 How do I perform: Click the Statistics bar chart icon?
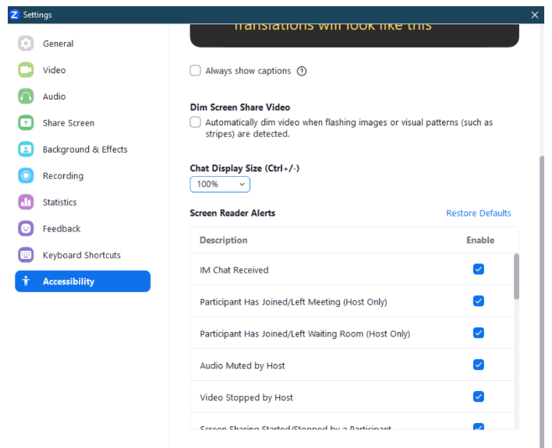[x=26, y=202]
